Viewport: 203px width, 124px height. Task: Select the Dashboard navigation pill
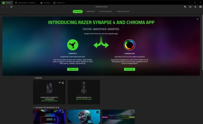tap(78, 12)
